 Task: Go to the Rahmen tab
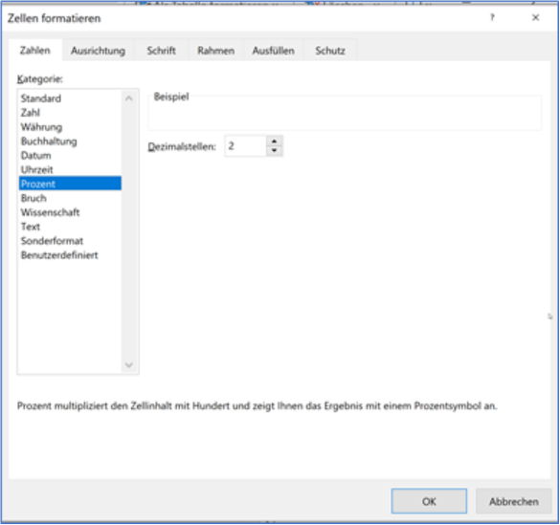pos(216,51)
